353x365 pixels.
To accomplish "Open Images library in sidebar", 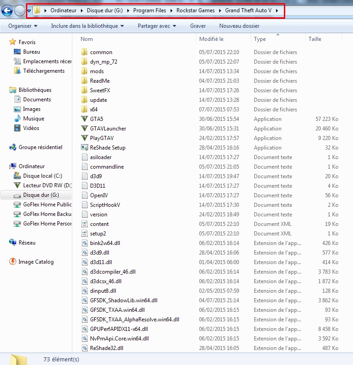I will point(31,109).
